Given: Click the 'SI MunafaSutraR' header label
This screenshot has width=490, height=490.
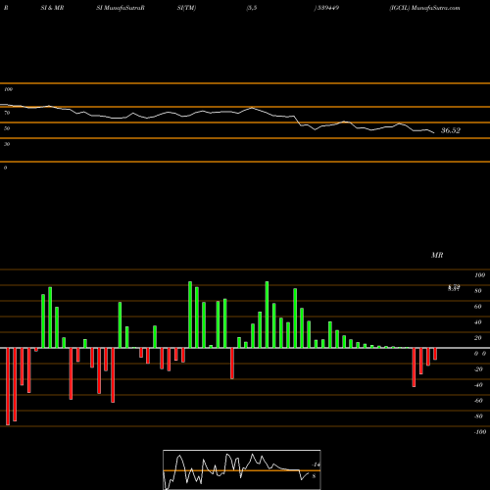Looking at the screenshot, I should [x=121, y=8].
